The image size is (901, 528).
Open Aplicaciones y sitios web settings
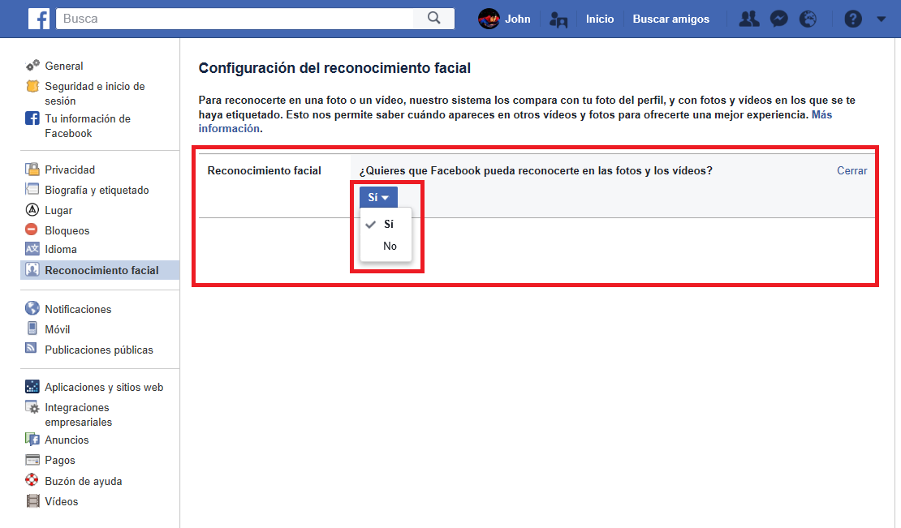pyautogui.click(x=104, y=388)
